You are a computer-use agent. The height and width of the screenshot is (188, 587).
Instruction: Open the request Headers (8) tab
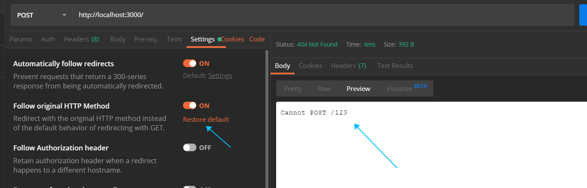81,39
